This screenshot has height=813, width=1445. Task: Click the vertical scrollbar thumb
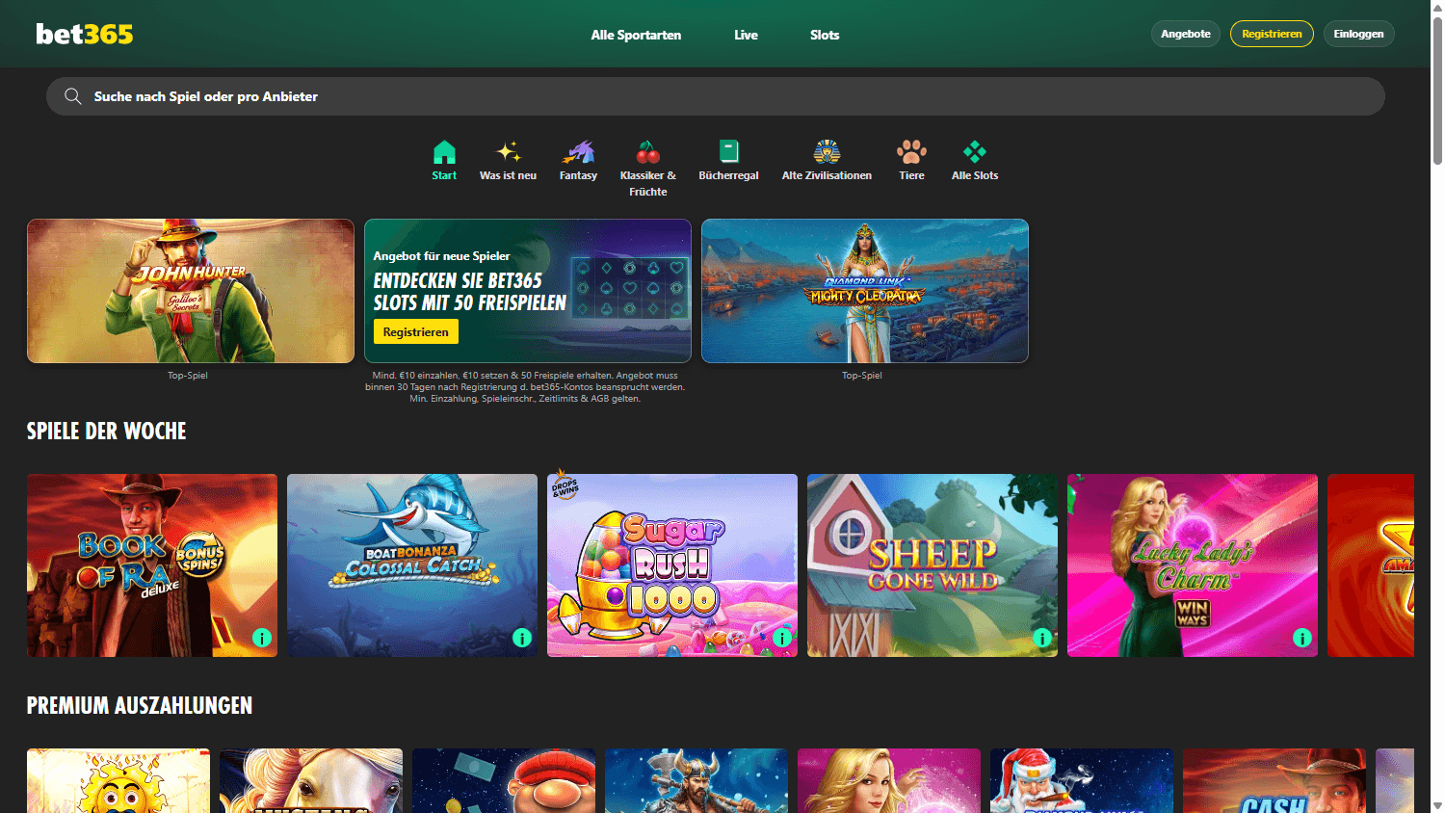1437,90
